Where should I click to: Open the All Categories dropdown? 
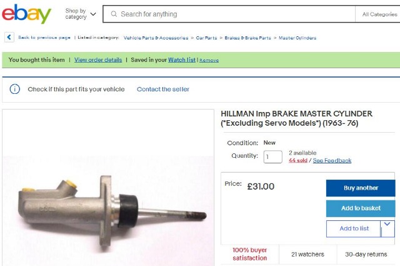click(379, 14)
